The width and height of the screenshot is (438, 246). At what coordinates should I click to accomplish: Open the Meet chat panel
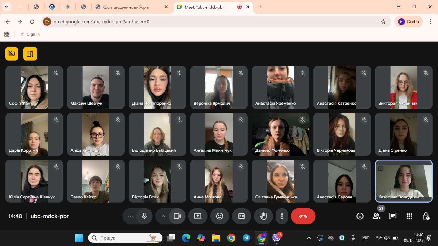coord(393,216)
